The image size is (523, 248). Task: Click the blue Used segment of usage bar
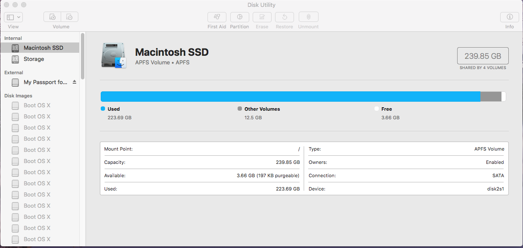coord(291,97)
